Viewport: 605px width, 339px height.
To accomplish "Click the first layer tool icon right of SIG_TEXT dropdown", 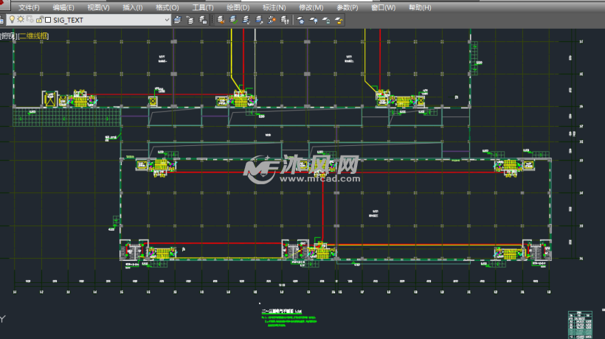I will coord(178,20).
